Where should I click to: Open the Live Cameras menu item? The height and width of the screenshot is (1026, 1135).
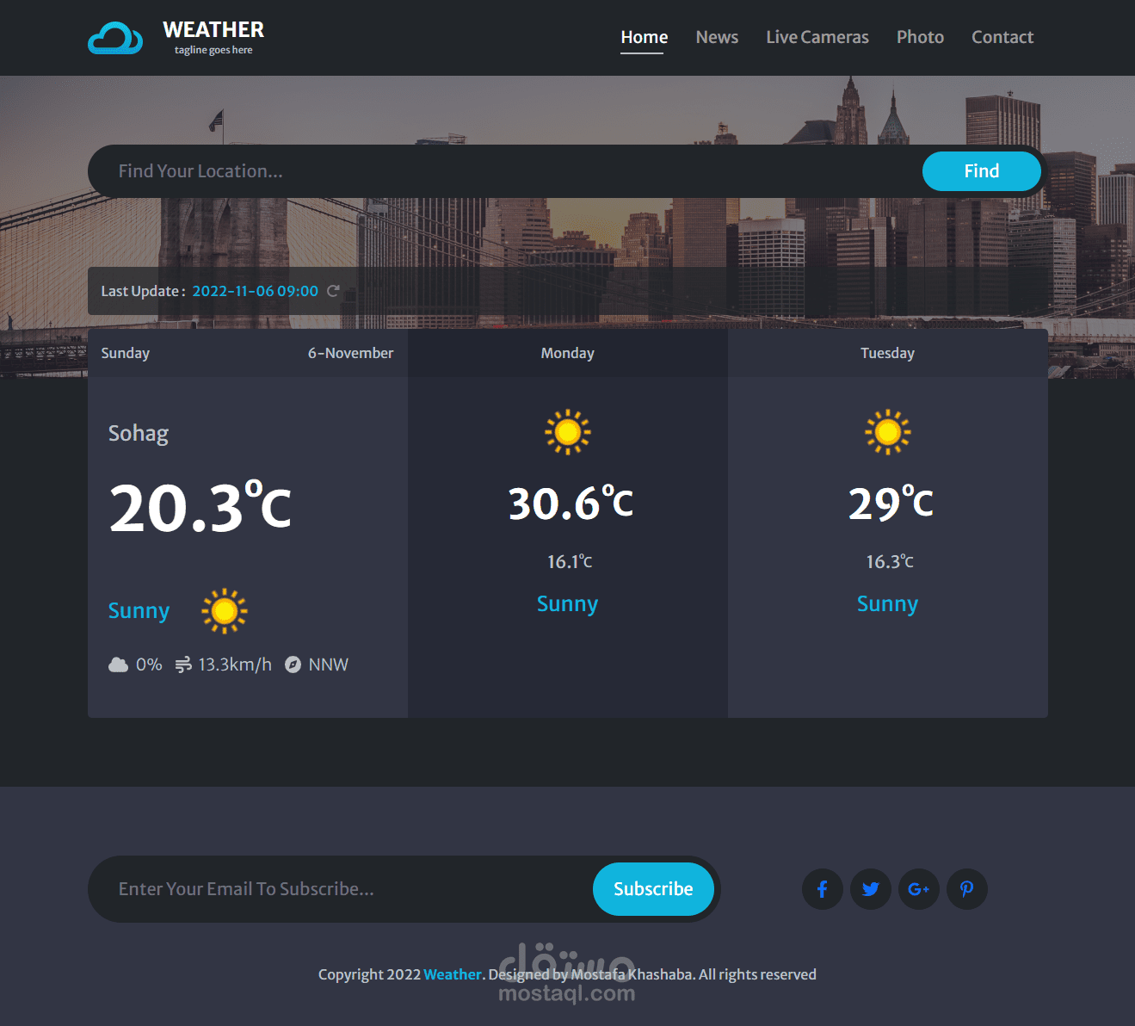coord(817,37)
